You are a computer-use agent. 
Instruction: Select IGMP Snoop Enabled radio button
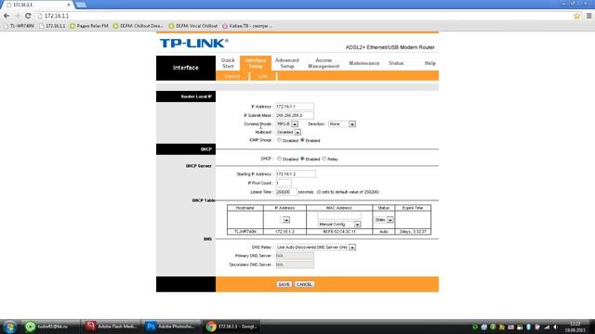pyautogui.click(x=302, y=140)
